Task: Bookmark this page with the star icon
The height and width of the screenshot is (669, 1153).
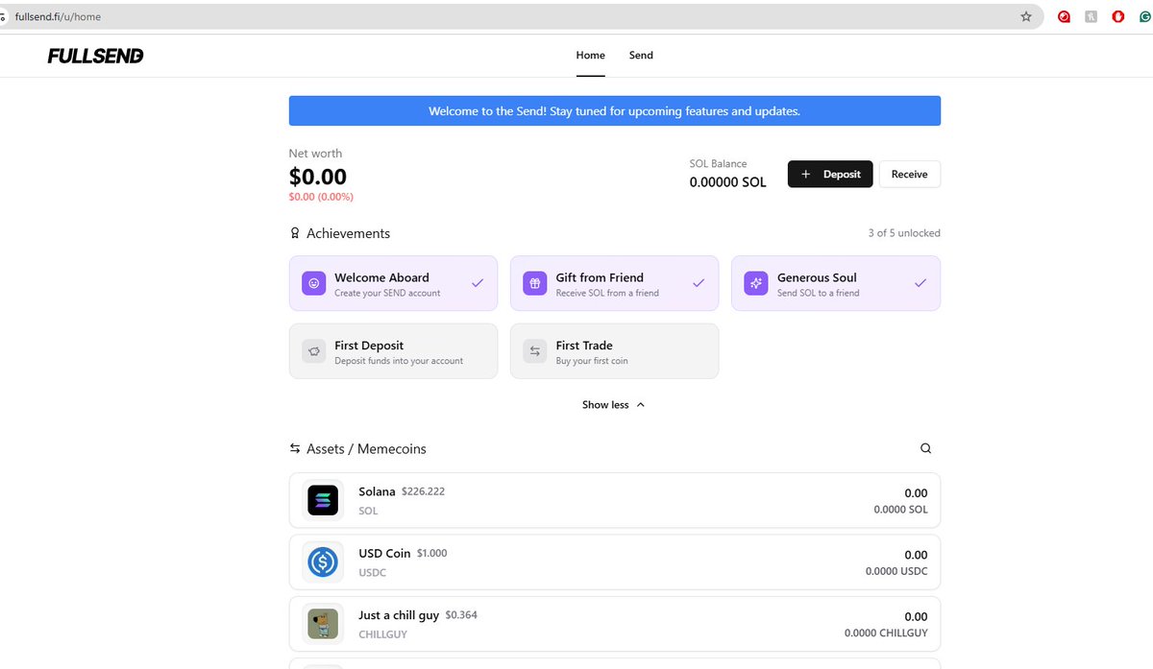Action: [x=1026, y=16]
